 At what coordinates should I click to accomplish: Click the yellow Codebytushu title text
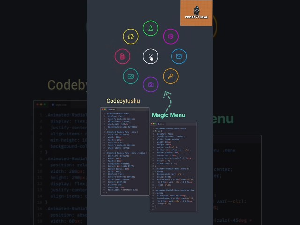click(x=123, y=101)
